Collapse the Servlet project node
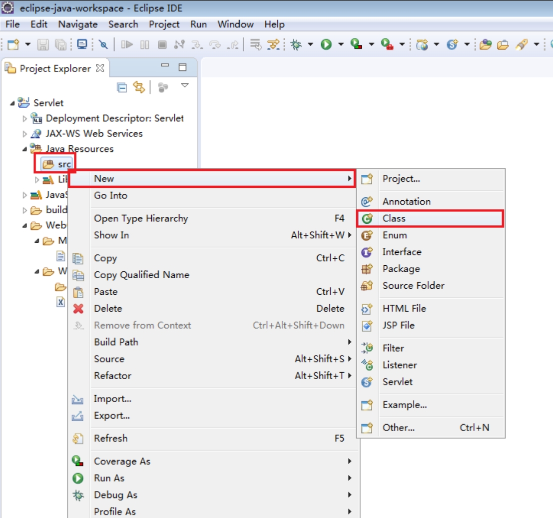Viewport: 553px width, 518px height. (12, 103)
